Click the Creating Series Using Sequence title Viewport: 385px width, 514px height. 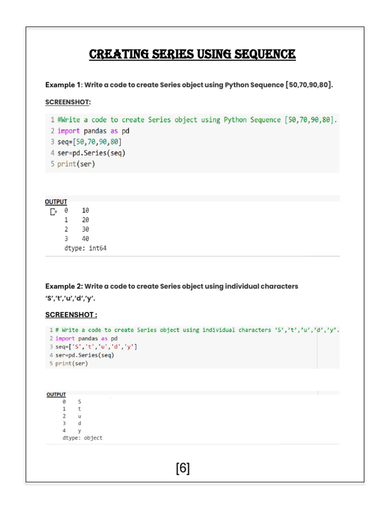(x=192, y=54)
